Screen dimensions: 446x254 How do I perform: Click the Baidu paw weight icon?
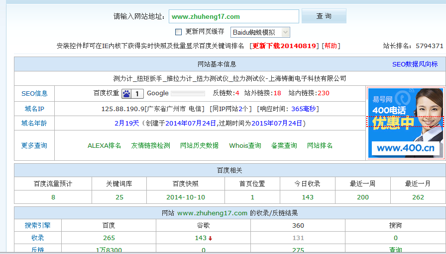pos(127,93)
